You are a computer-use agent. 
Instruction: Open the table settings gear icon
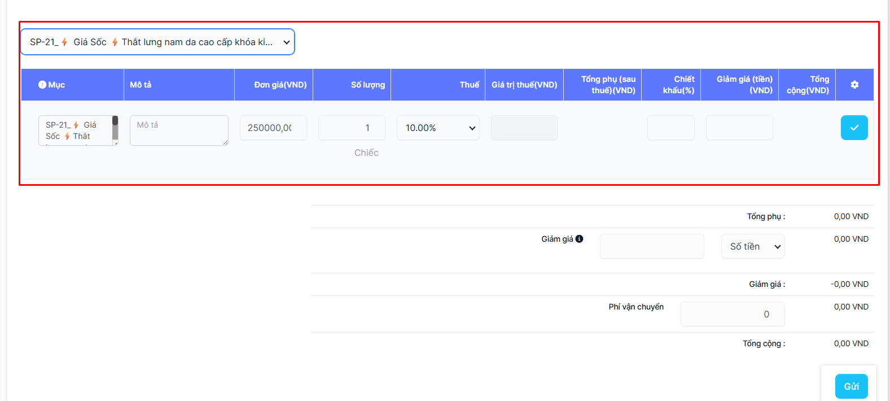click(x=854, y=85)
